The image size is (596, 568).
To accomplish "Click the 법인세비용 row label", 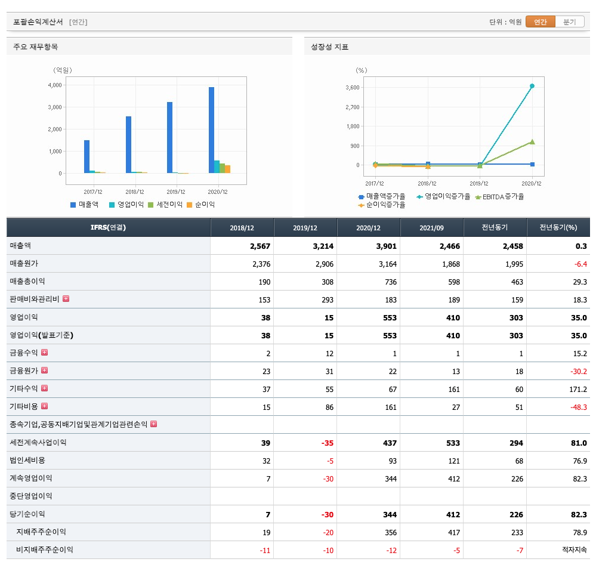I will [27, 460].
